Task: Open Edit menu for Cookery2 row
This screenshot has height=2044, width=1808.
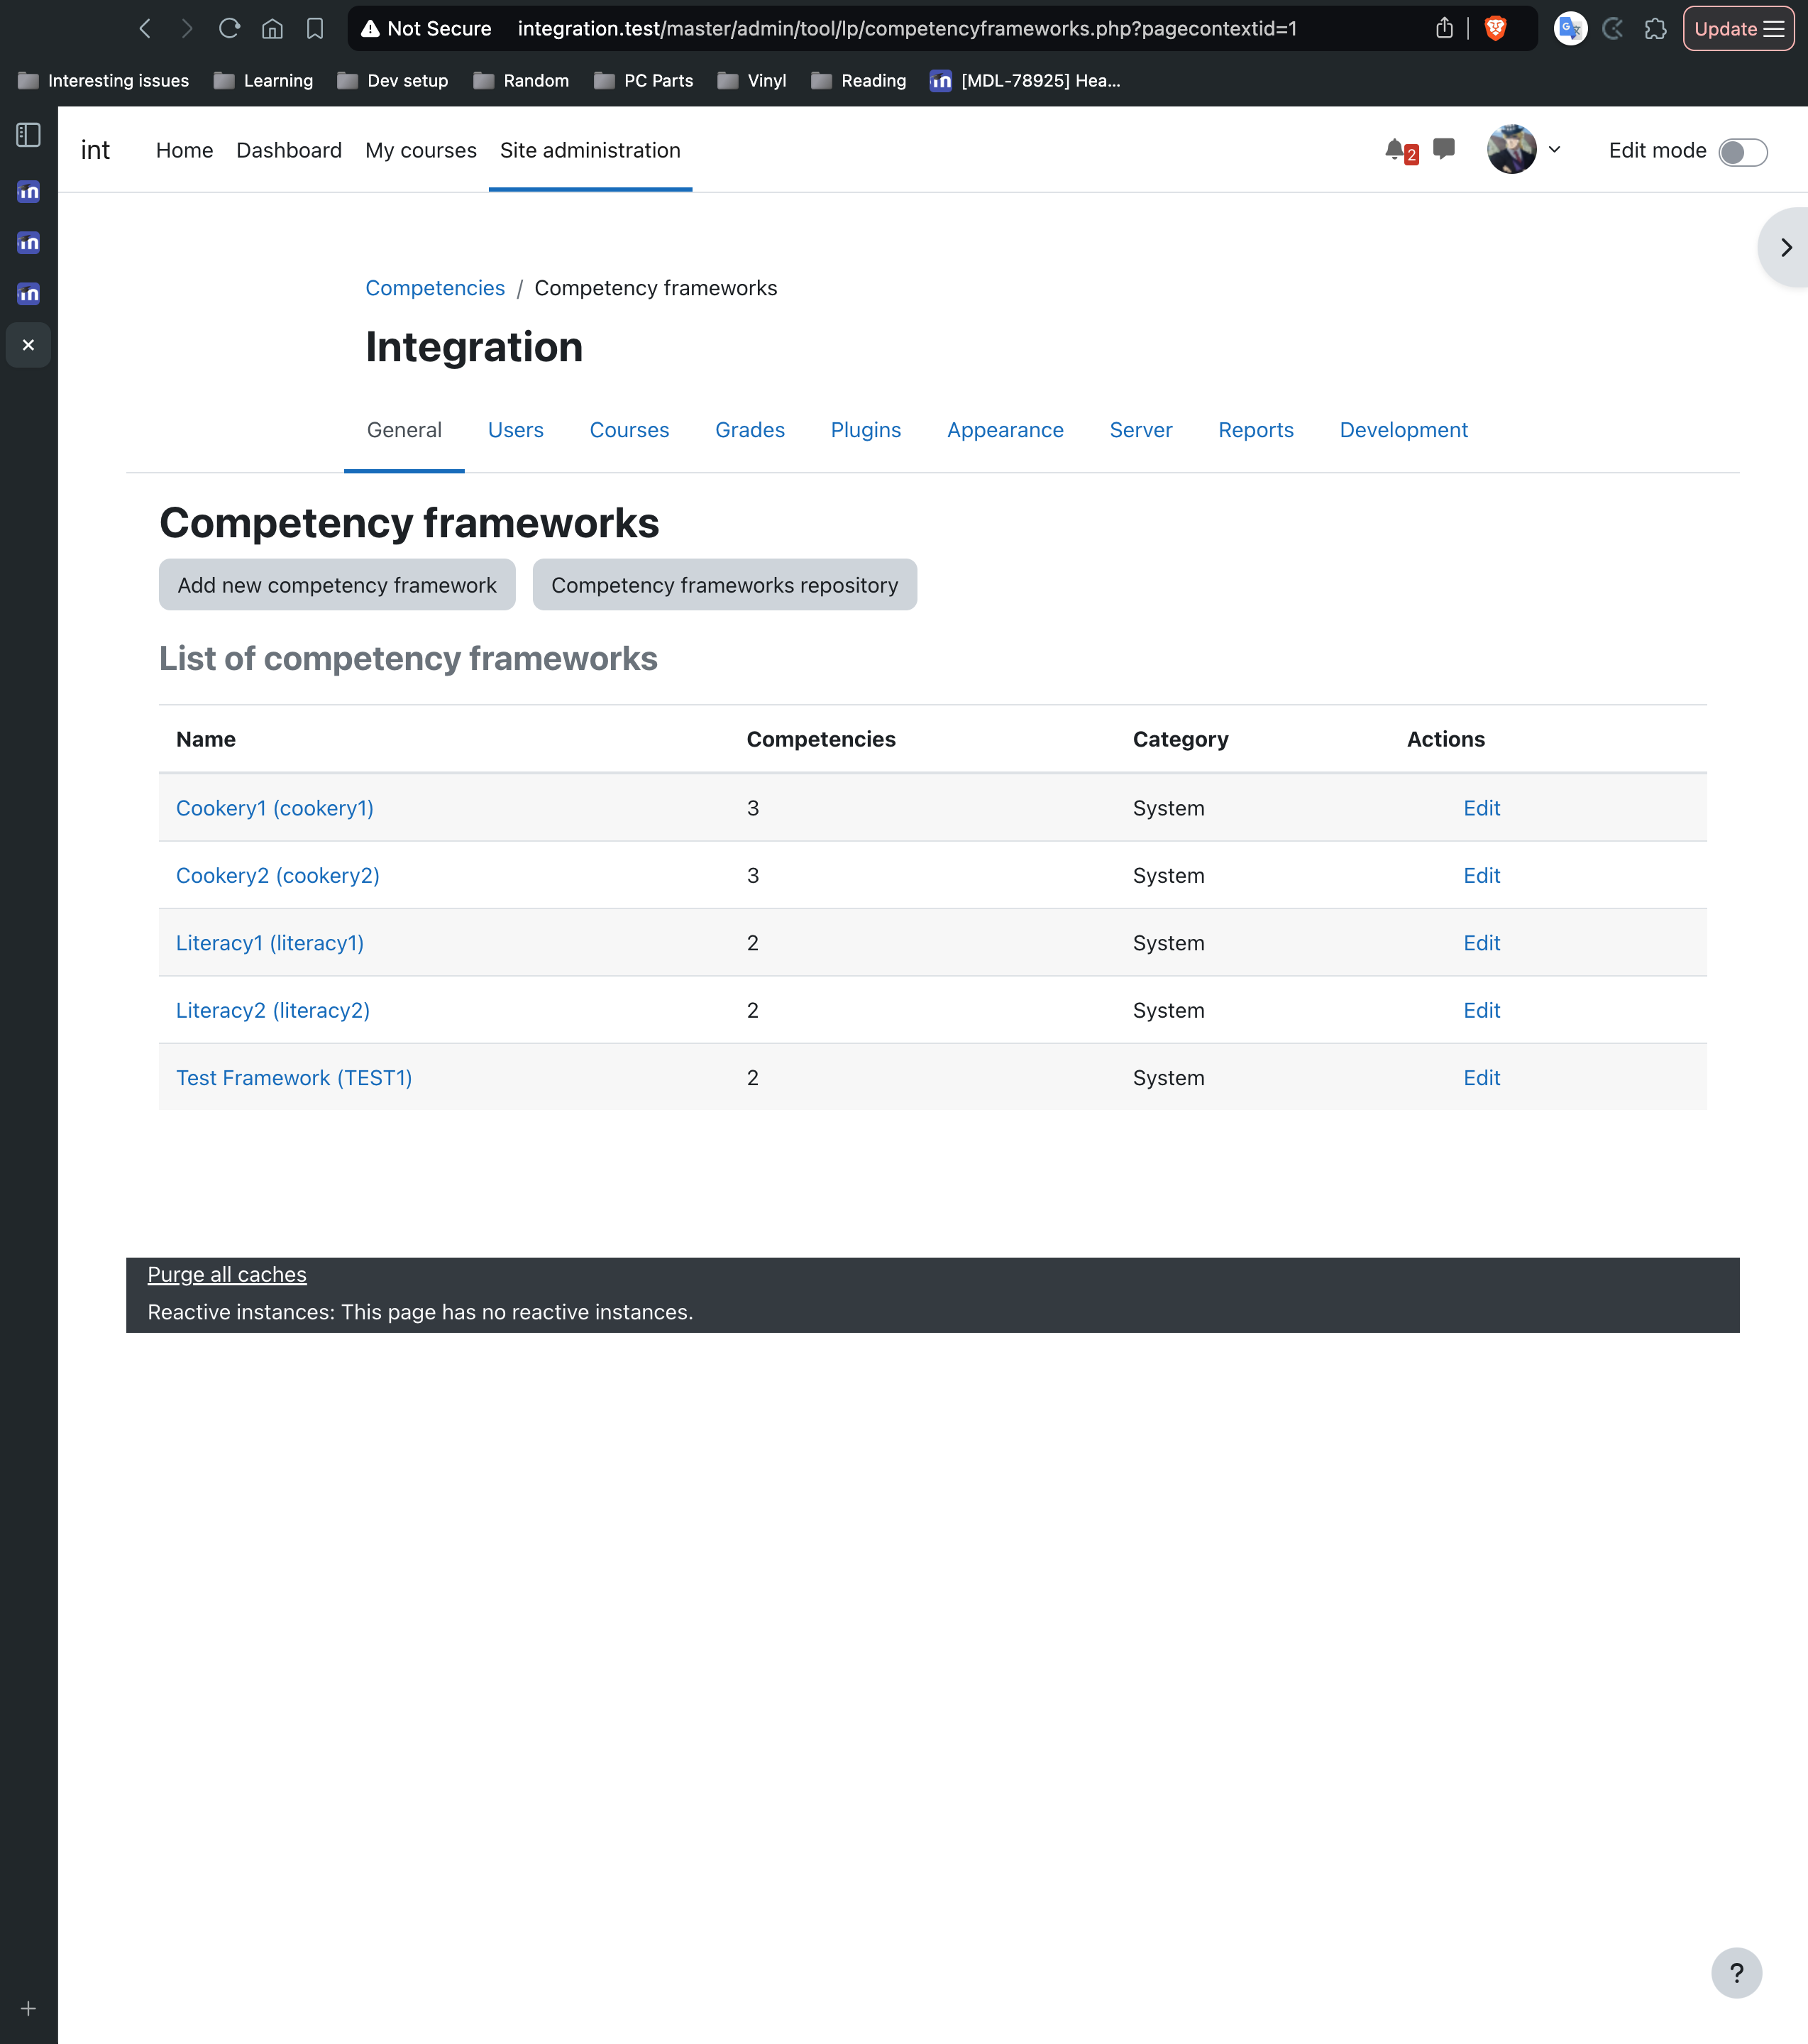Action: (1482, 876)
